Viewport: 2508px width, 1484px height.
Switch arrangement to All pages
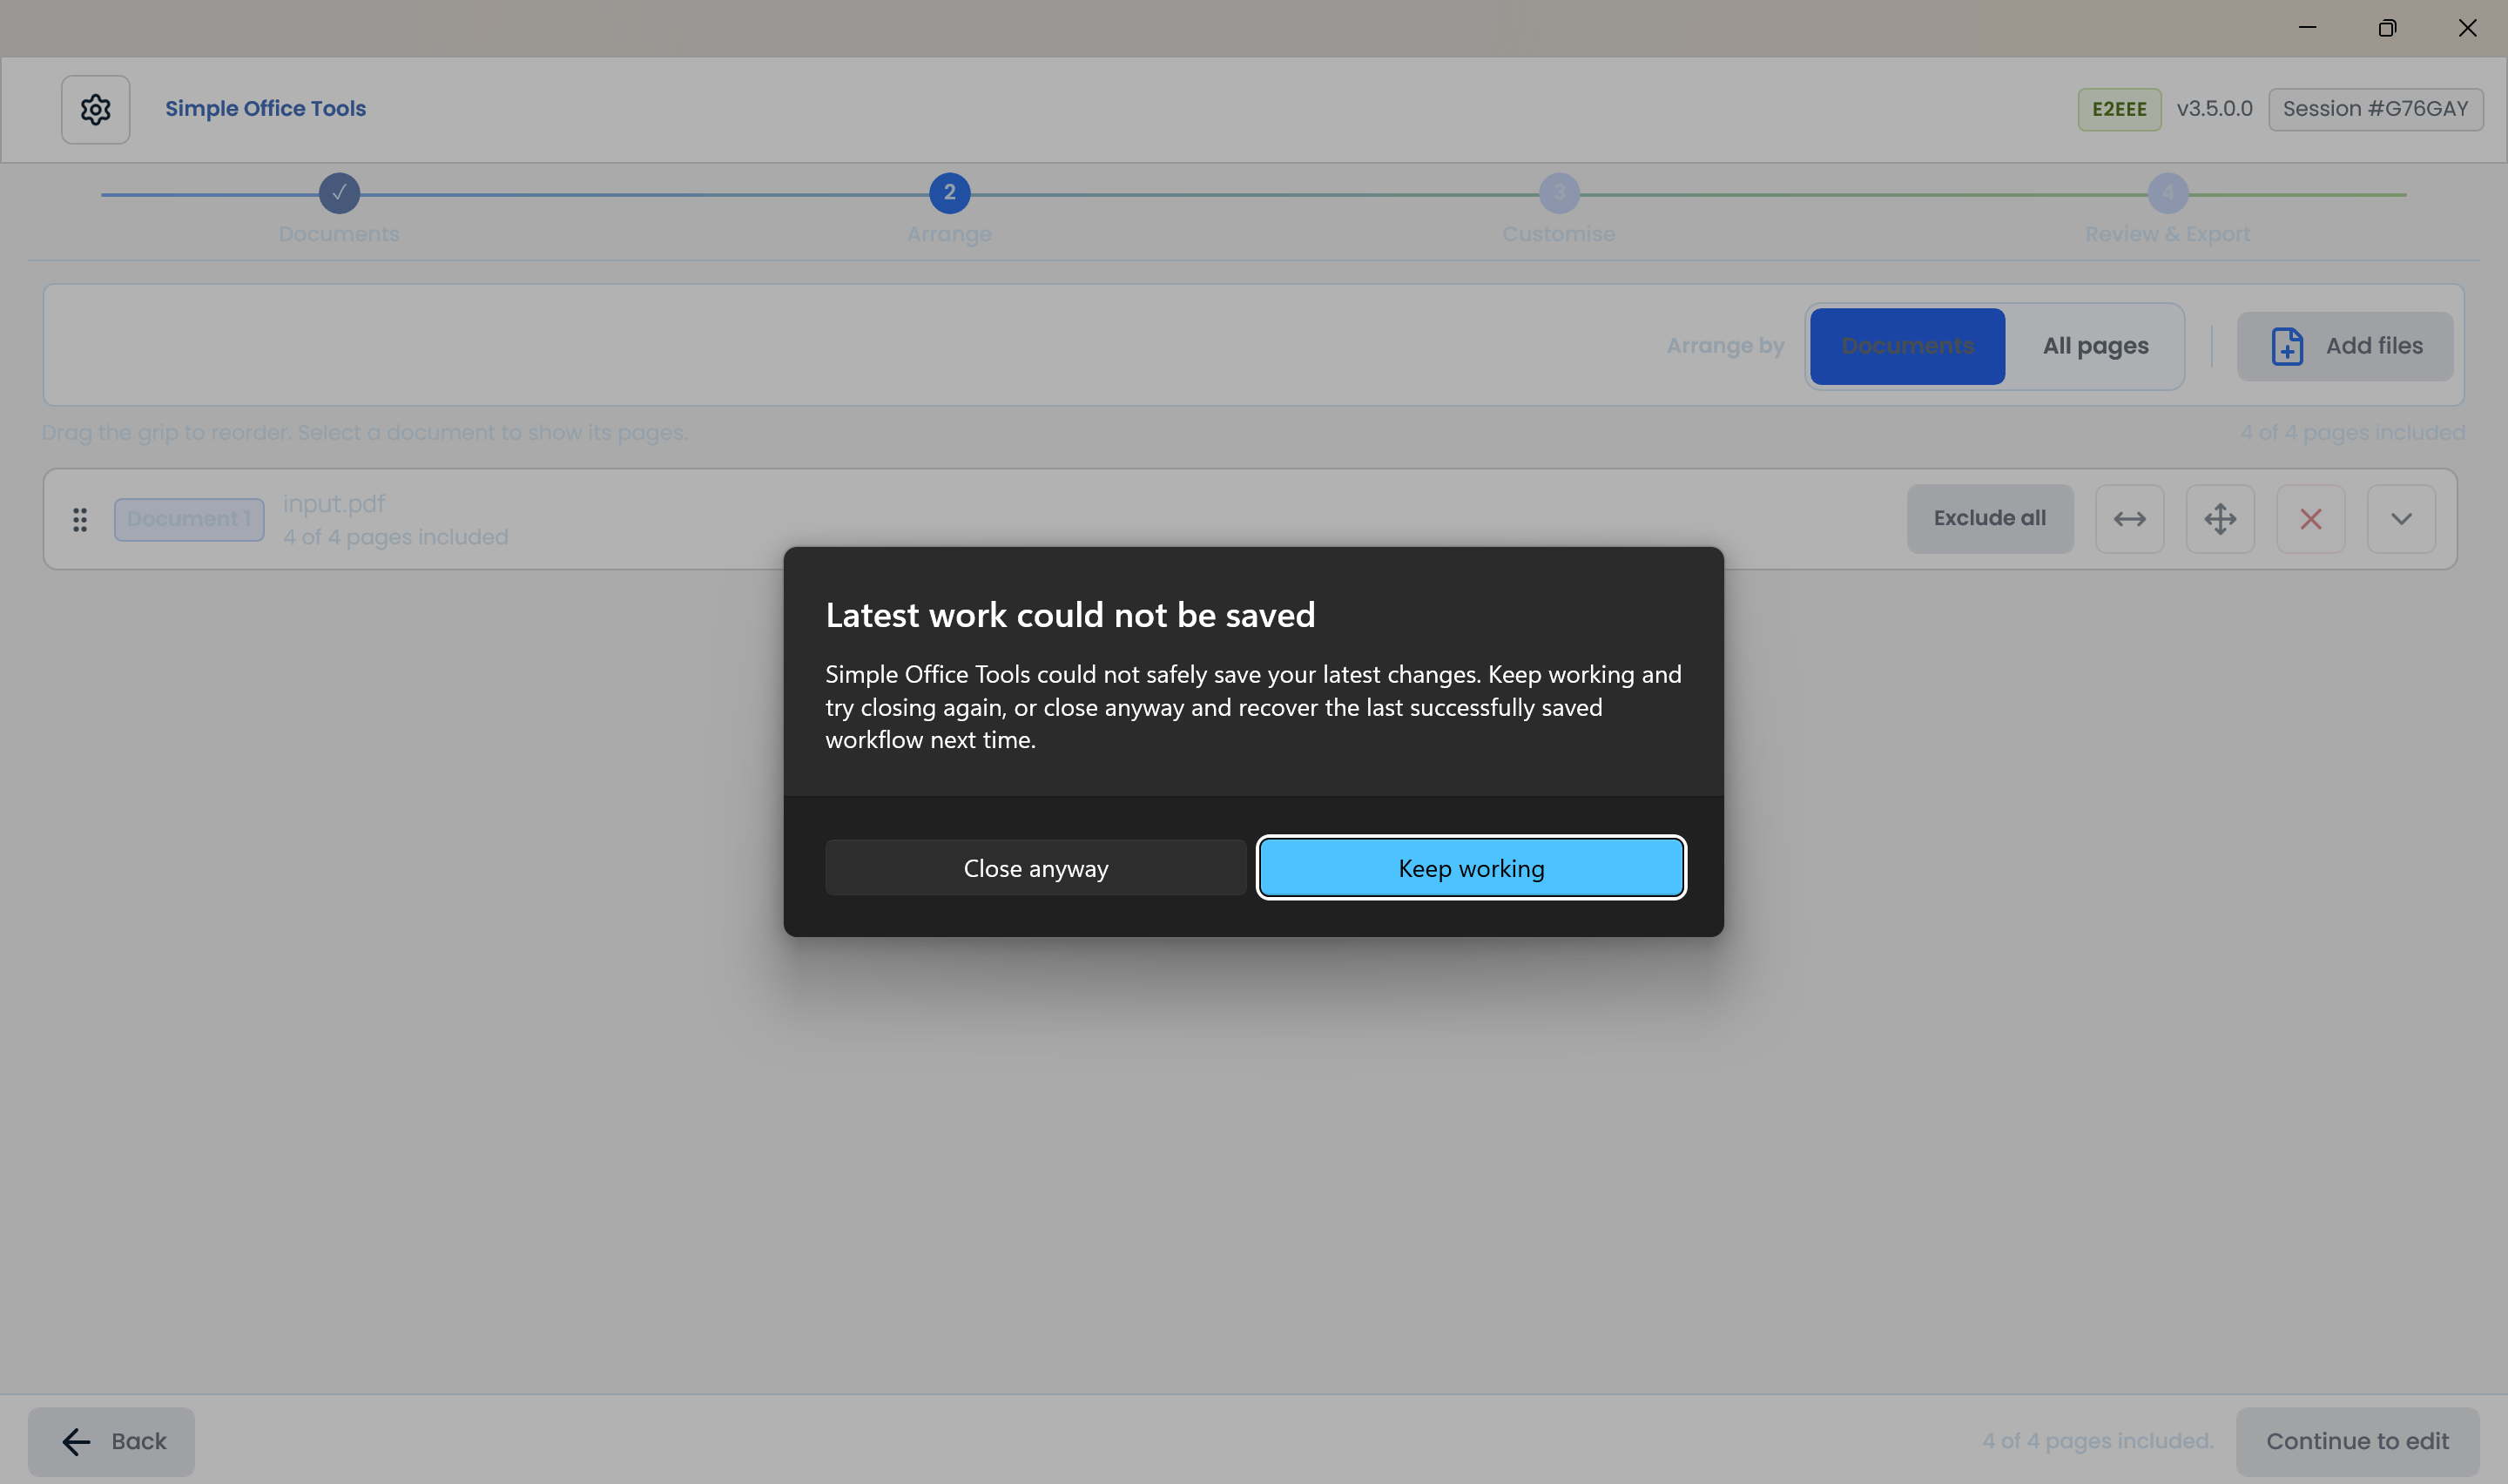[x=2095, y=346]
